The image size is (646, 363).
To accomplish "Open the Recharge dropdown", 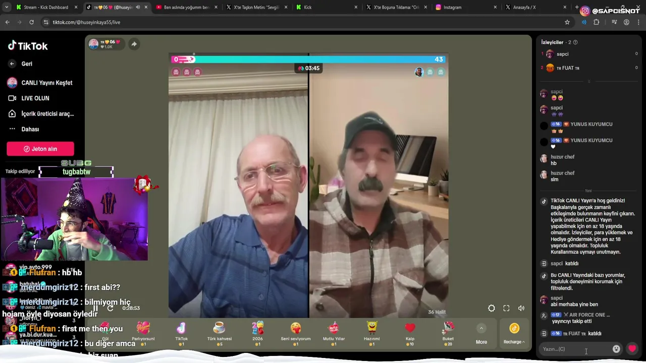I will coord(514,334).
